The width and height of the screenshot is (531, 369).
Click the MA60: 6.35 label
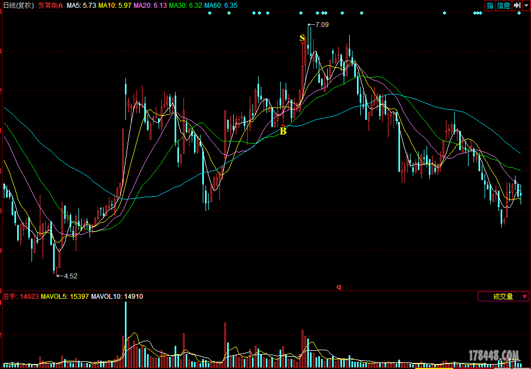(221, 6)
